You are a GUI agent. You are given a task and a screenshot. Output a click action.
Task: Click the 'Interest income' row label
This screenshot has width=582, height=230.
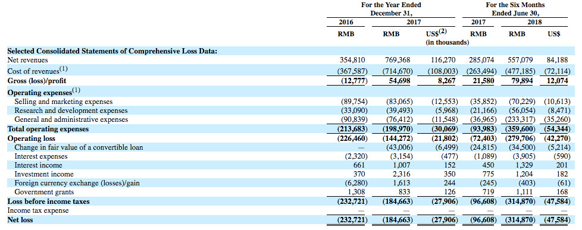[x=38, y=165]
